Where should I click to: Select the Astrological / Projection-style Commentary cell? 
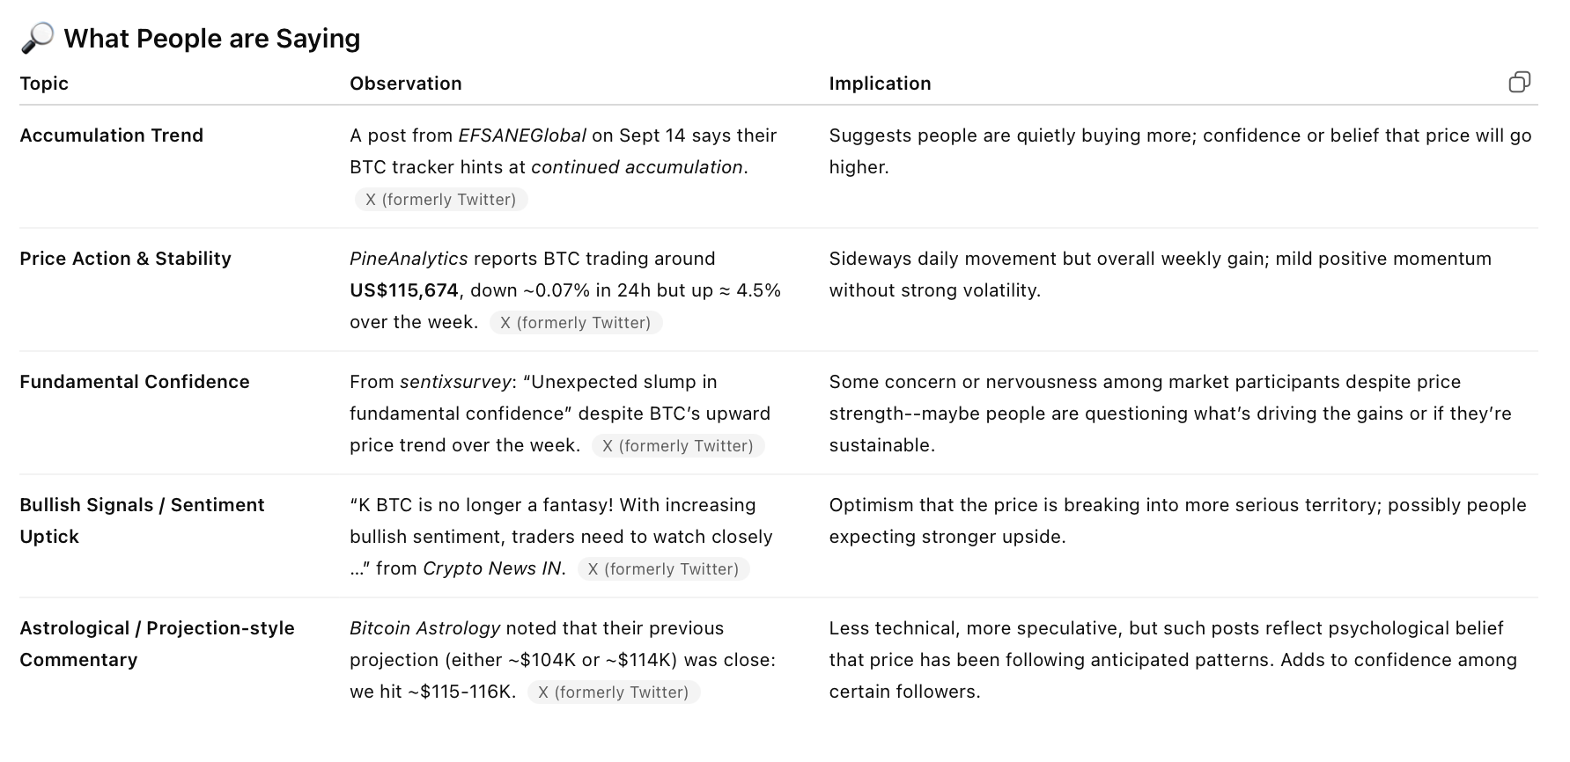(157, 644)
